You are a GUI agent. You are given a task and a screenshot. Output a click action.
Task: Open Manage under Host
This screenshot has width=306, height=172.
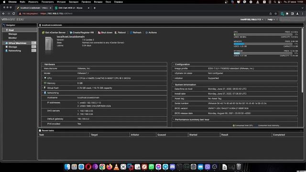coord(13,34)
